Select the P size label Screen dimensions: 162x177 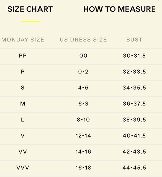coord(23,72)
